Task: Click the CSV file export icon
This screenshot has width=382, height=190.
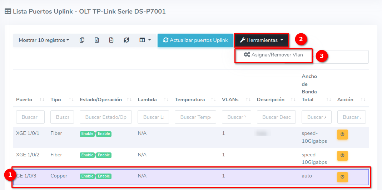Action: pos(111,40)
